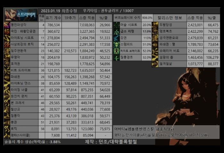The width and height of the screenshot is (224, 153).
Task: Click the 섬광의 춤 talisman icon
Action: (155, 57)
